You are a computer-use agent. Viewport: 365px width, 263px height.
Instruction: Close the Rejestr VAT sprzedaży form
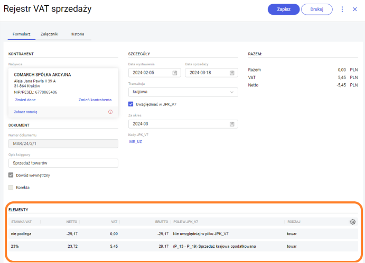pos(355,9)
